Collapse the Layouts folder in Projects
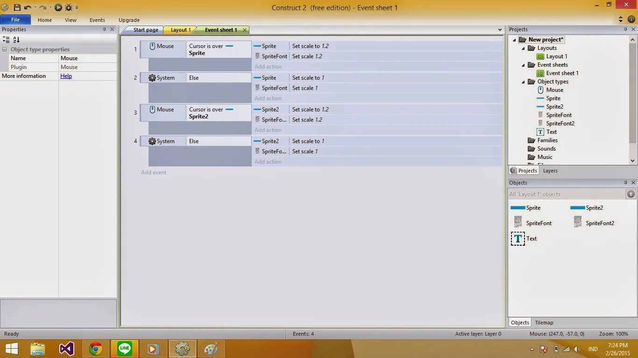 (x=523, y=48)
